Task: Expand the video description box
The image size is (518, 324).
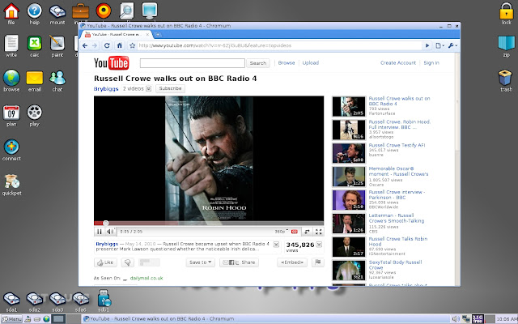Action: coord(276,245)
